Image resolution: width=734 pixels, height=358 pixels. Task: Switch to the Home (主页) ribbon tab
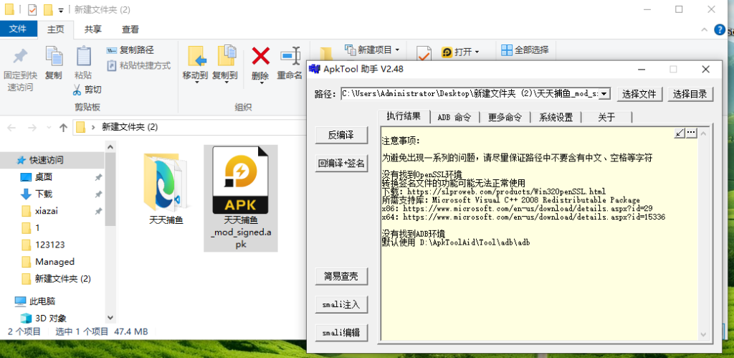point(55,29)
